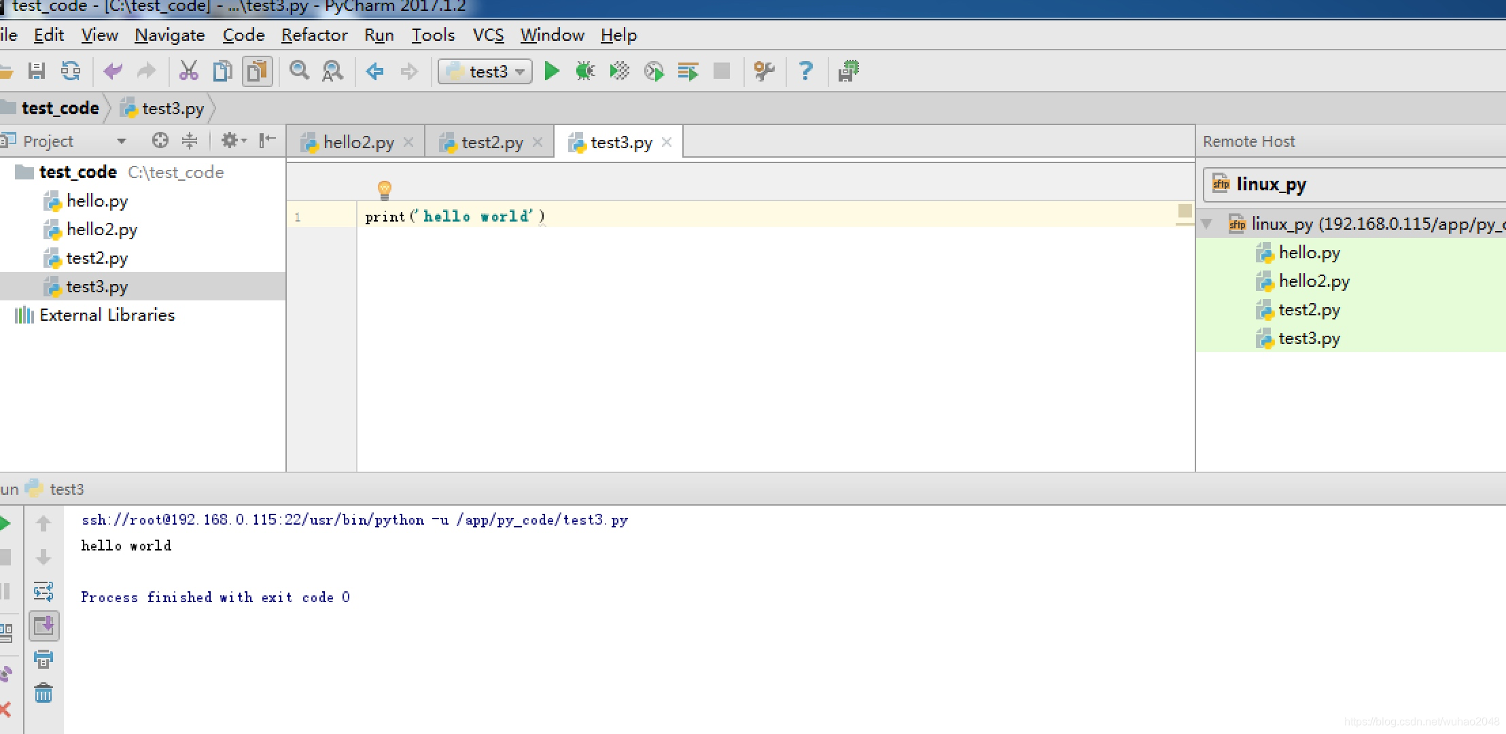
Task: Open the Edit menu
Action: click(x=48, y=35)
